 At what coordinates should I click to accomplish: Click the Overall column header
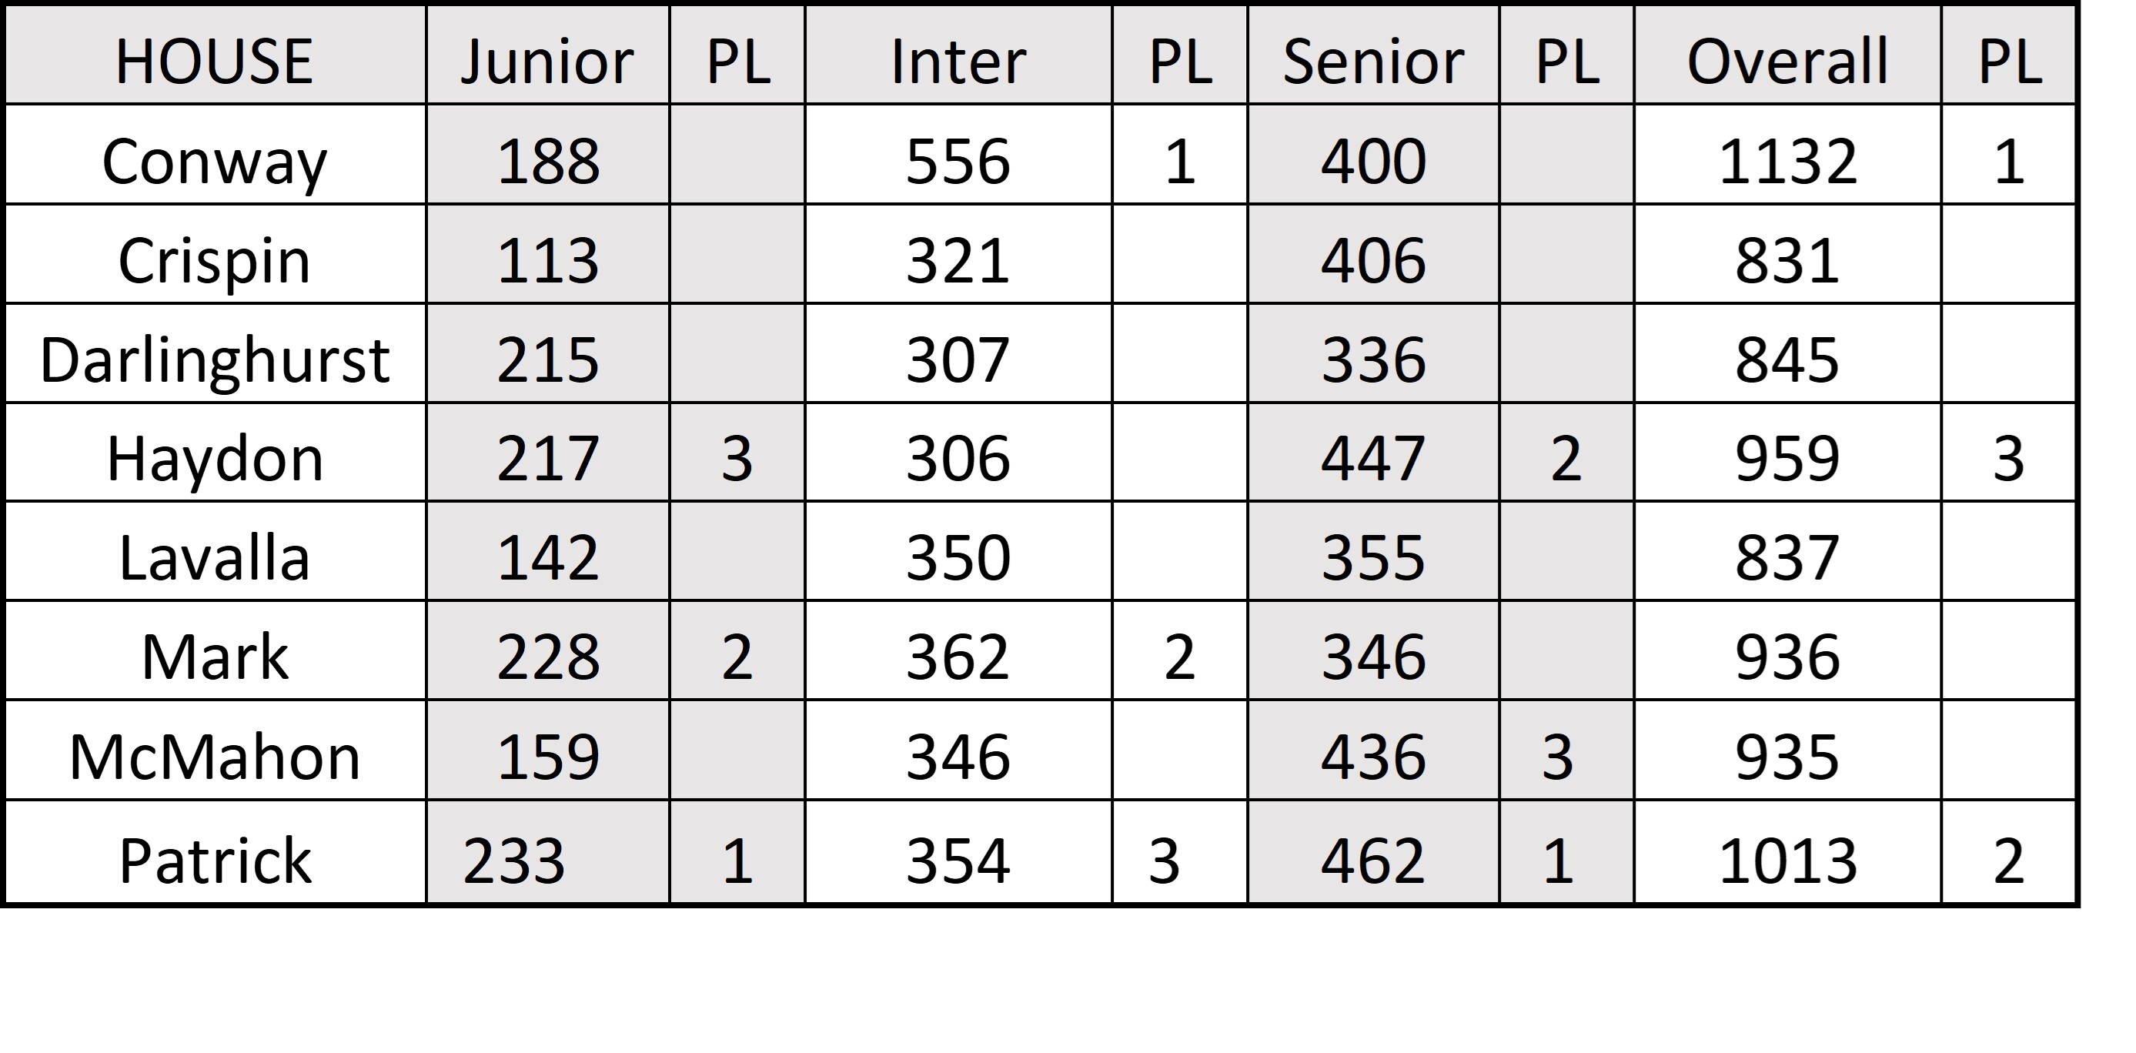click(x=1787, y=61)
